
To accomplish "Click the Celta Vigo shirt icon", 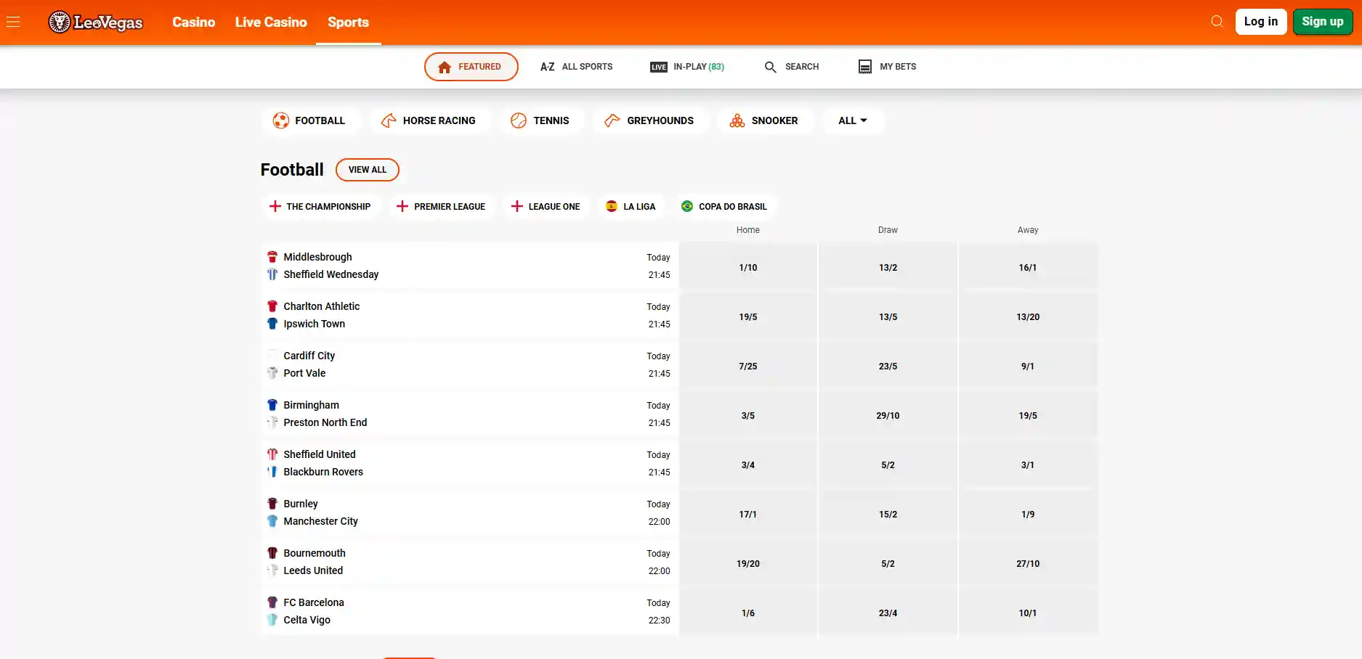I will 272,620.
